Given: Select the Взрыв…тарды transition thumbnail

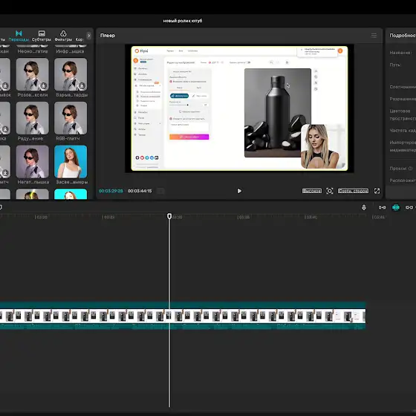Looking at the screenshot, I should click(71, 74).
